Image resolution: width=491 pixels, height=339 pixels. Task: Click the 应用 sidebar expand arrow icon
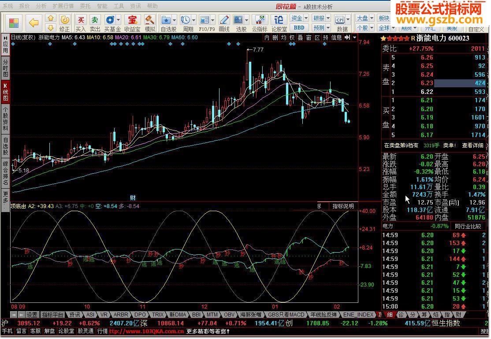click(6, 38)
